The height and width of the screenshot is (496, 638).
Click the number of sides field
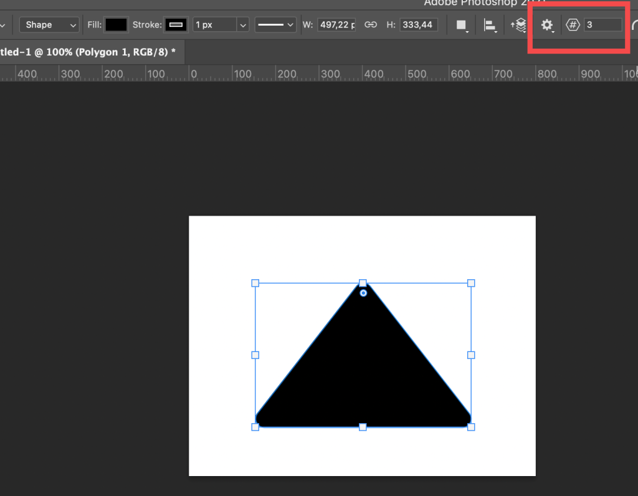point(602,25)
